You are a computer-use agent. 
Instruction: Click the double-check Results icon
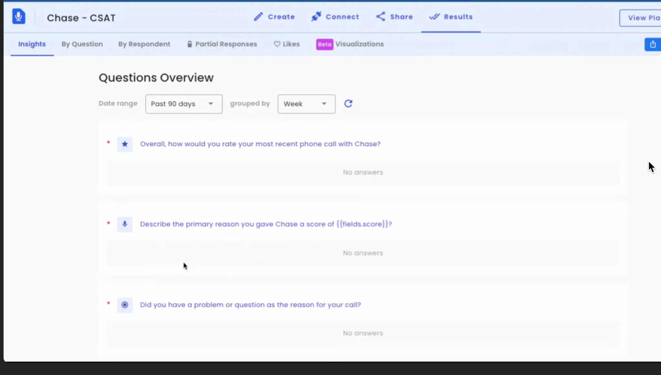click(434, 17)
